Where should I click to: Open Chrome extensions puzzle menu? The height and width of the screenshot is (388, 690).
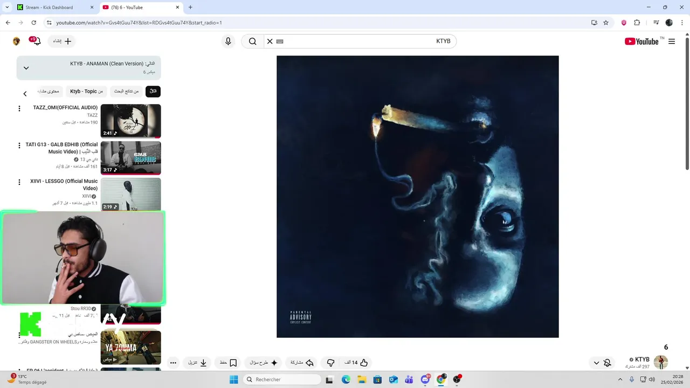coord(637,23)
